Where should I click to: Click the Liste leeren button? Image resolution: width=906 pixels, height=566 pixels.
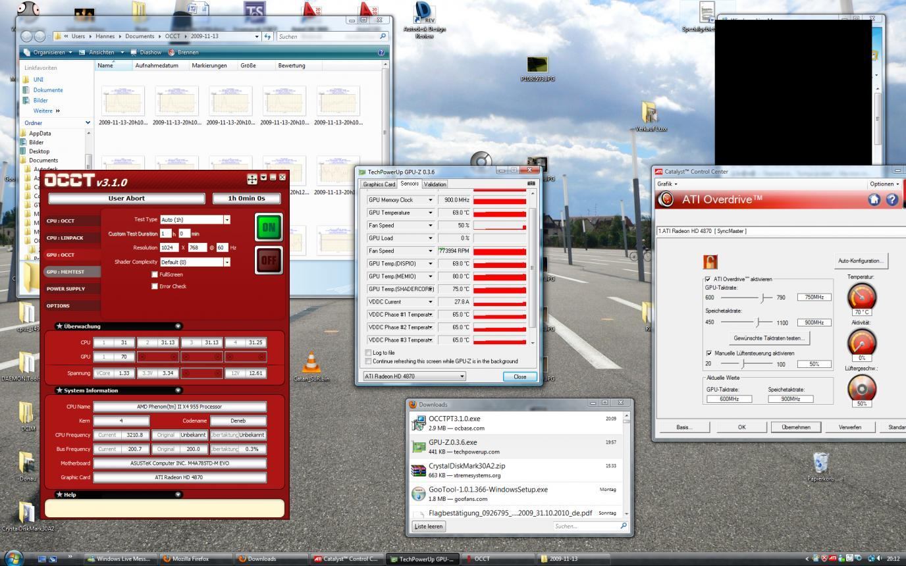point(429,526)
